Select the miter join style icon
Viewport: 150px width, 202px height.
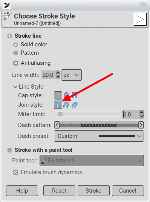click(x=58, y=105)
